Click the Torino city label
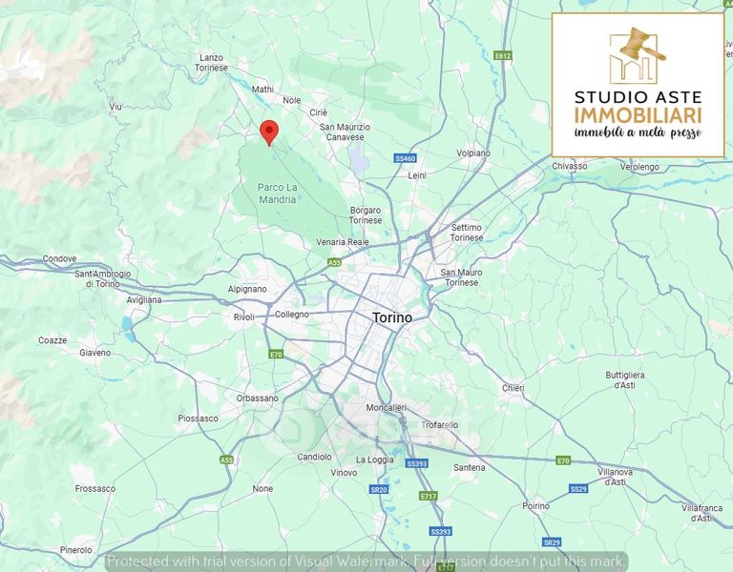733x572 pixels. [x=392, y=318]
